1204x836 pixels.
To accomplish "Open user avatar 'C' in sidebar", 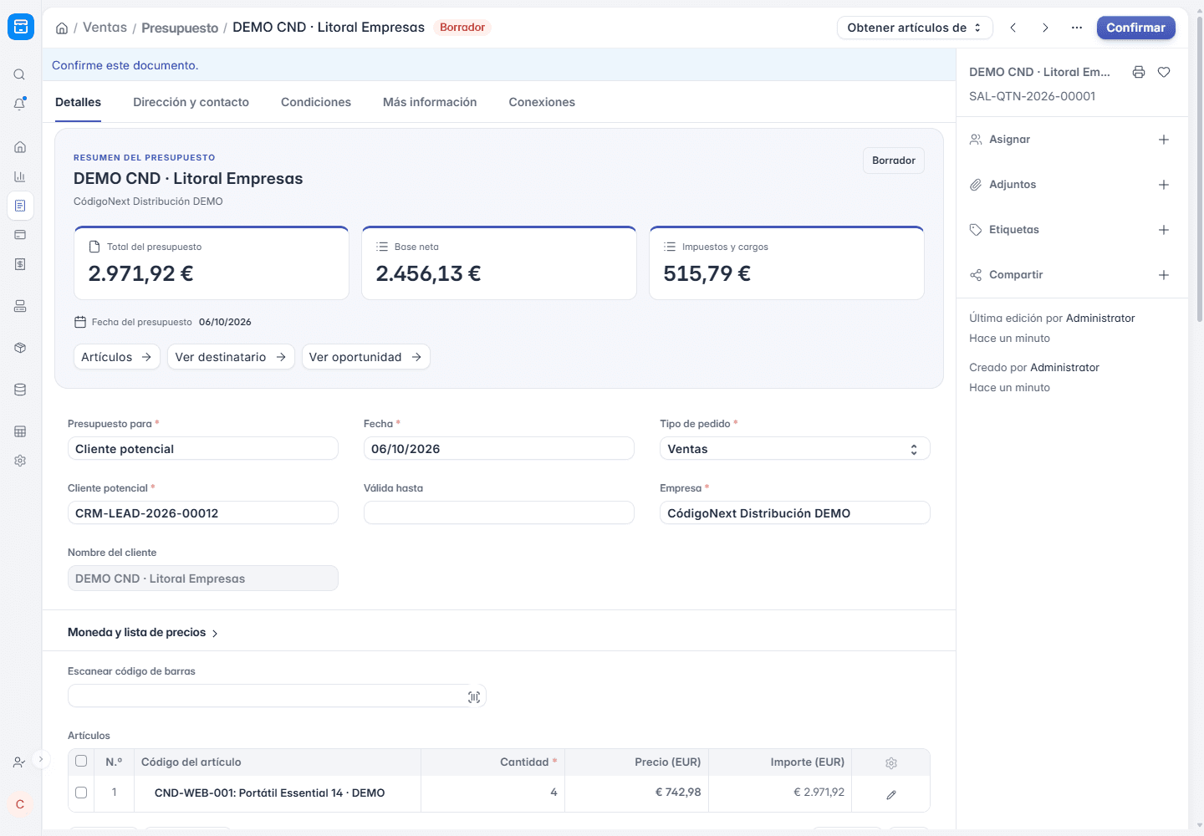I will [x=20, y=804].
